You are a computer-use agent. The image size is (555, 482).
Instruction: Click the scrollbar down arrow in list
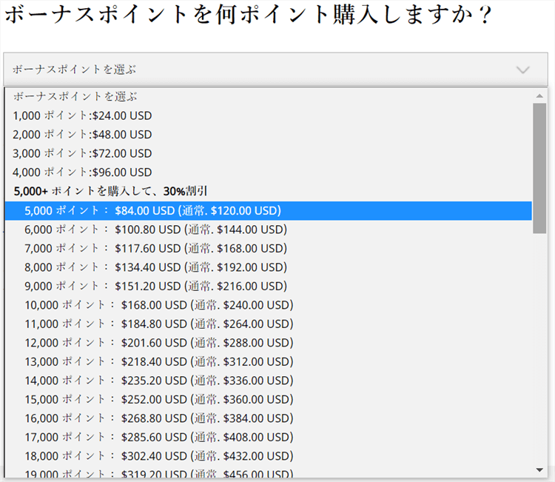[539, 469]
